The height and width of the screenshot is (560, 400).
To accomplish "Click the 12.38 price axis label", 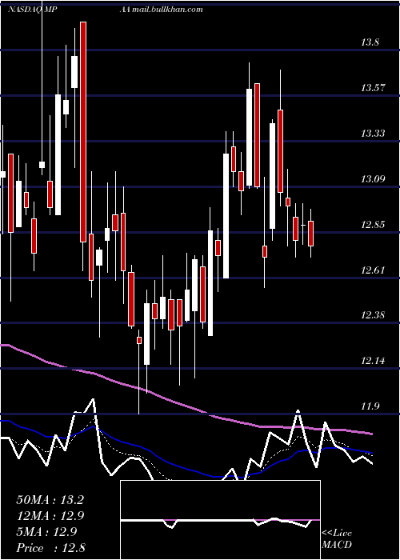I will pos(373,315).
